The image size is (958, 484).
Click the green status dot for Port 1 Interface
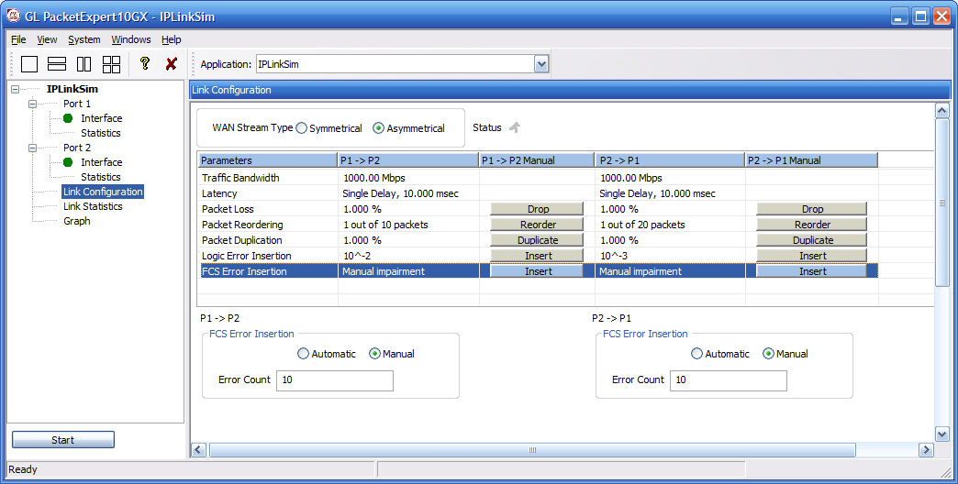point(68,118)
